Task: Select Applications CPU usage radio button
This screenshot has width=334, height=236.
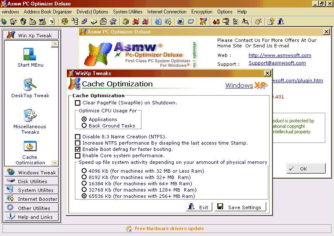Action: click(84, 119)
